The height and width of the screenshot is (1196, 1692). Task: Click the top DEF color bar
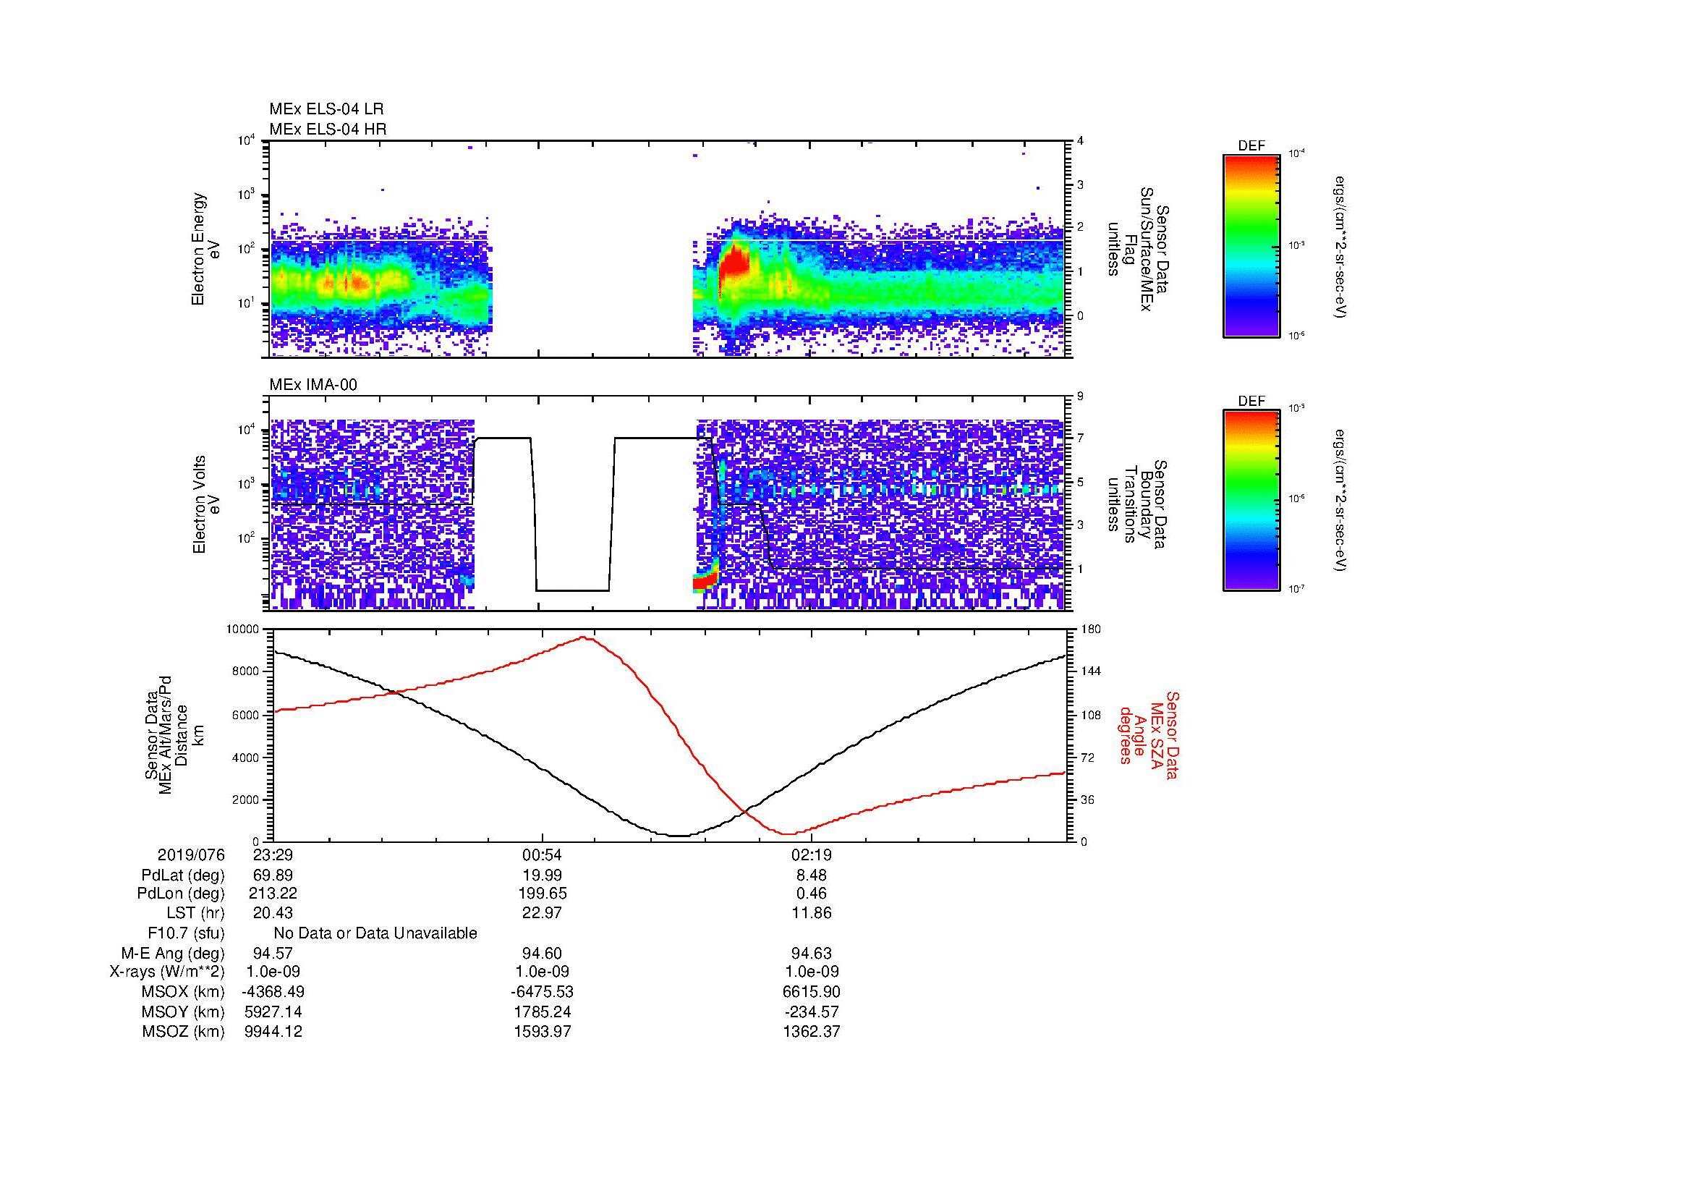click(1251, 245)
